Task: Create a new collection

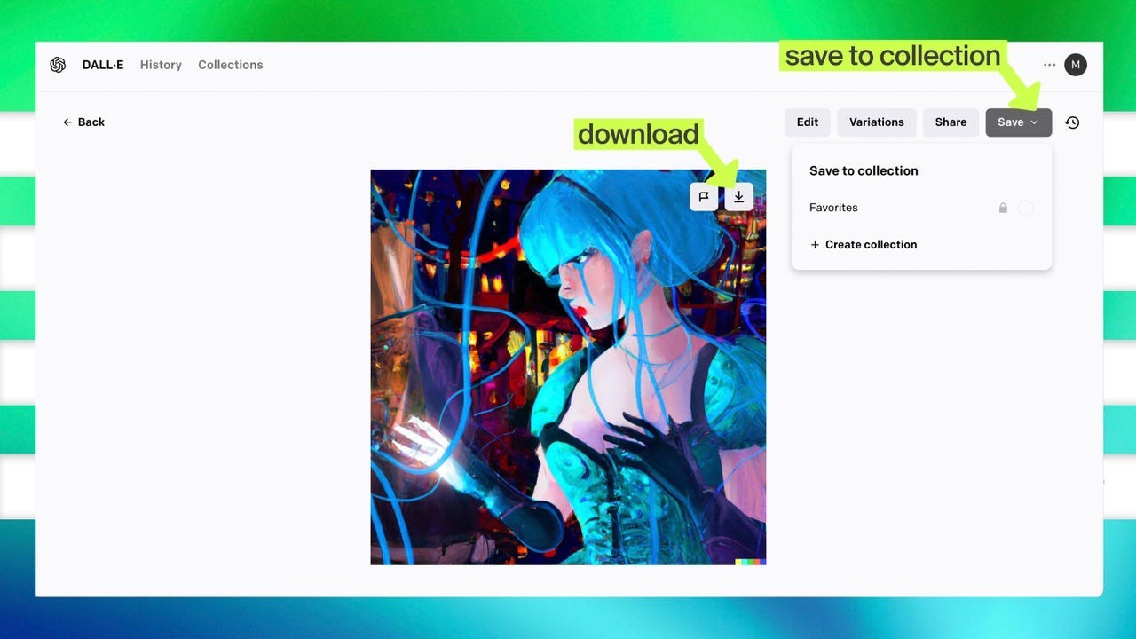Action: pyautogui.click(x=864, y=245)
